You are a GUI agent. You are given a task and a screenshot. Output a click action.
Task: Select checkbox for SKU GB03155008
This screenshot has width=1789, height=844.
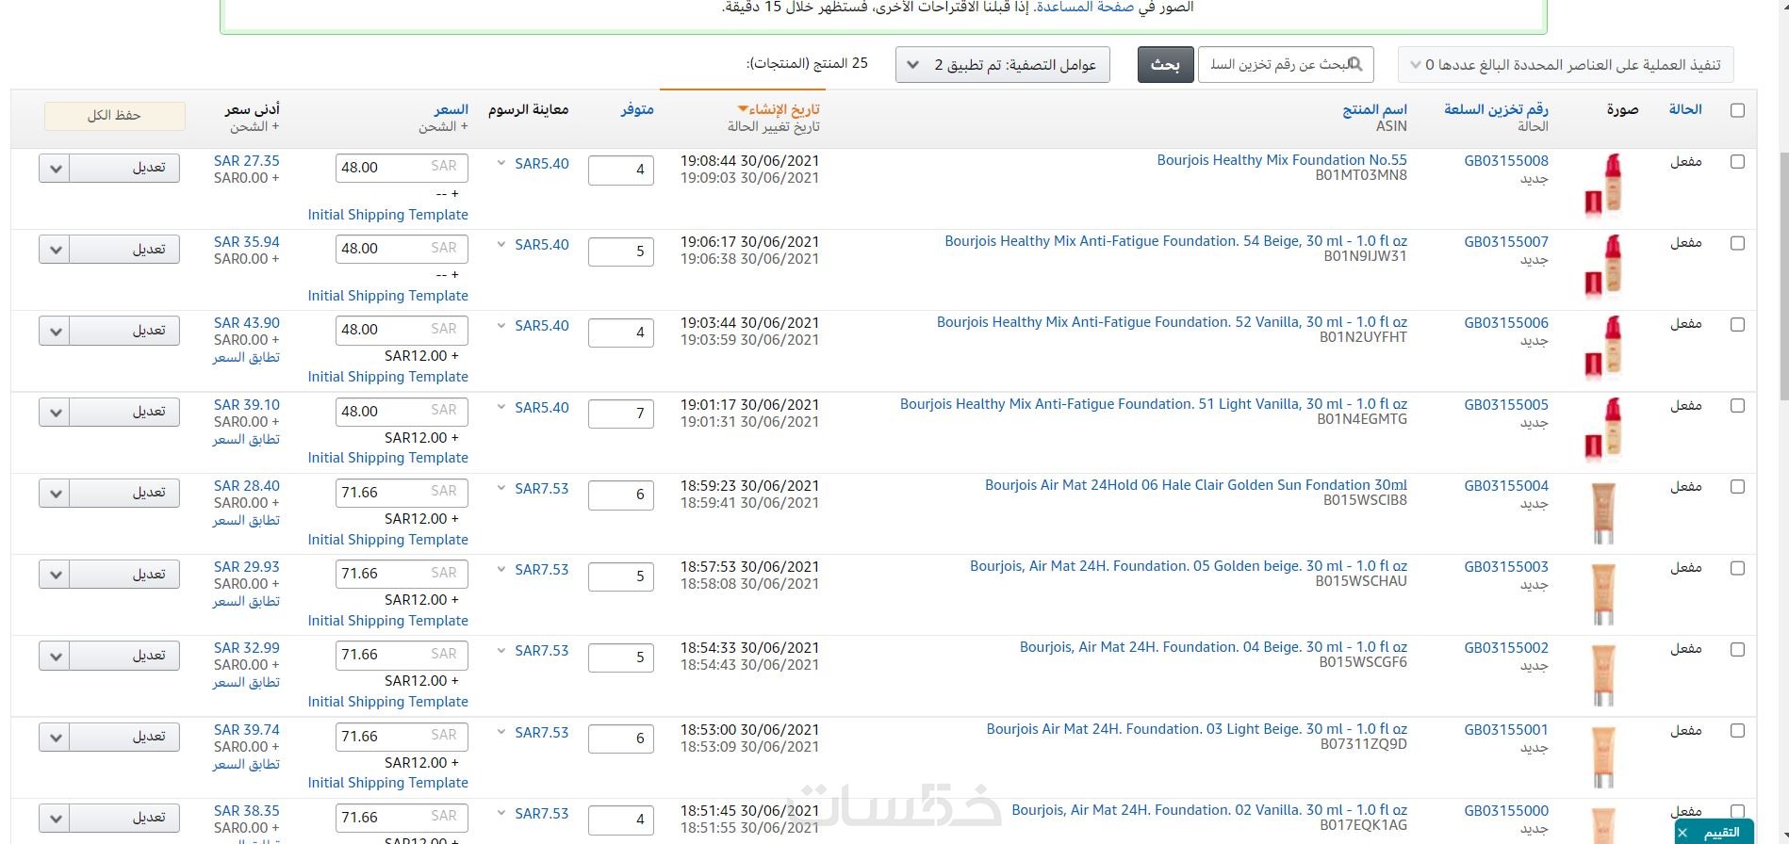point(1737,162)
